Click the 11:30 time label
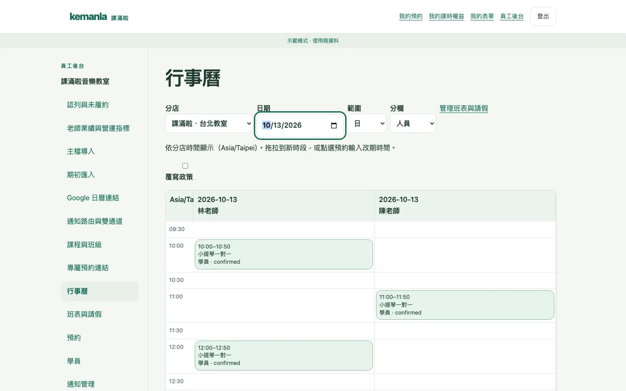626x391 pixels. point(176,331)
